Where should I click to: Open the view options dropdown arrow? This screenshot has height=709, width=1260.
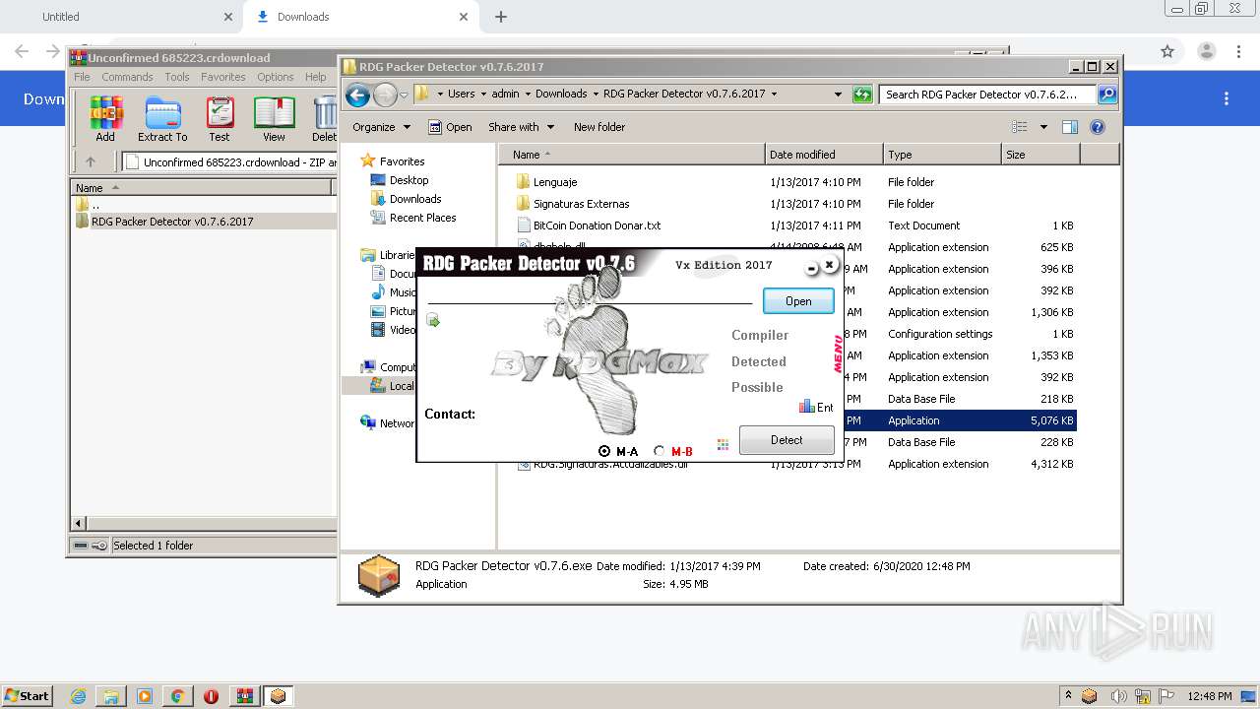tap(1043, 127)
